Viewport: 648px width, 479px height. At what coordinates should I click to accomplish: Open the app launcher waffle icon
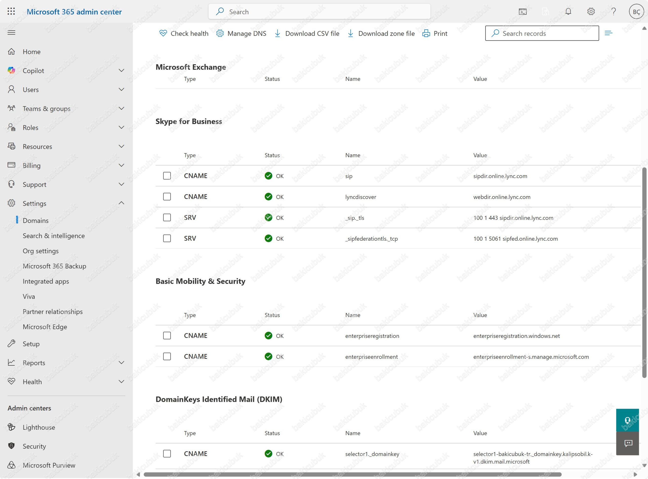click(11, 12)
